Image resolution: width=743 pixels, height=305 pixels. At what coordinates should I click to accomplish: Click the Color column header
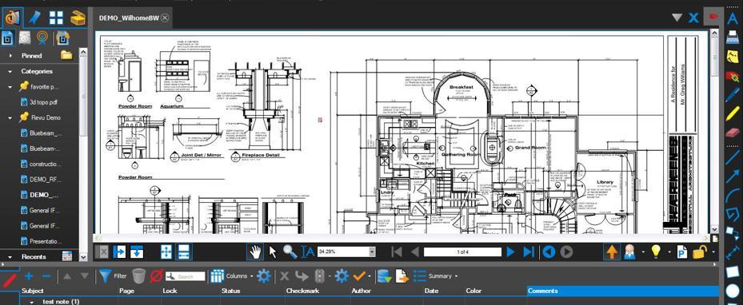473,291
